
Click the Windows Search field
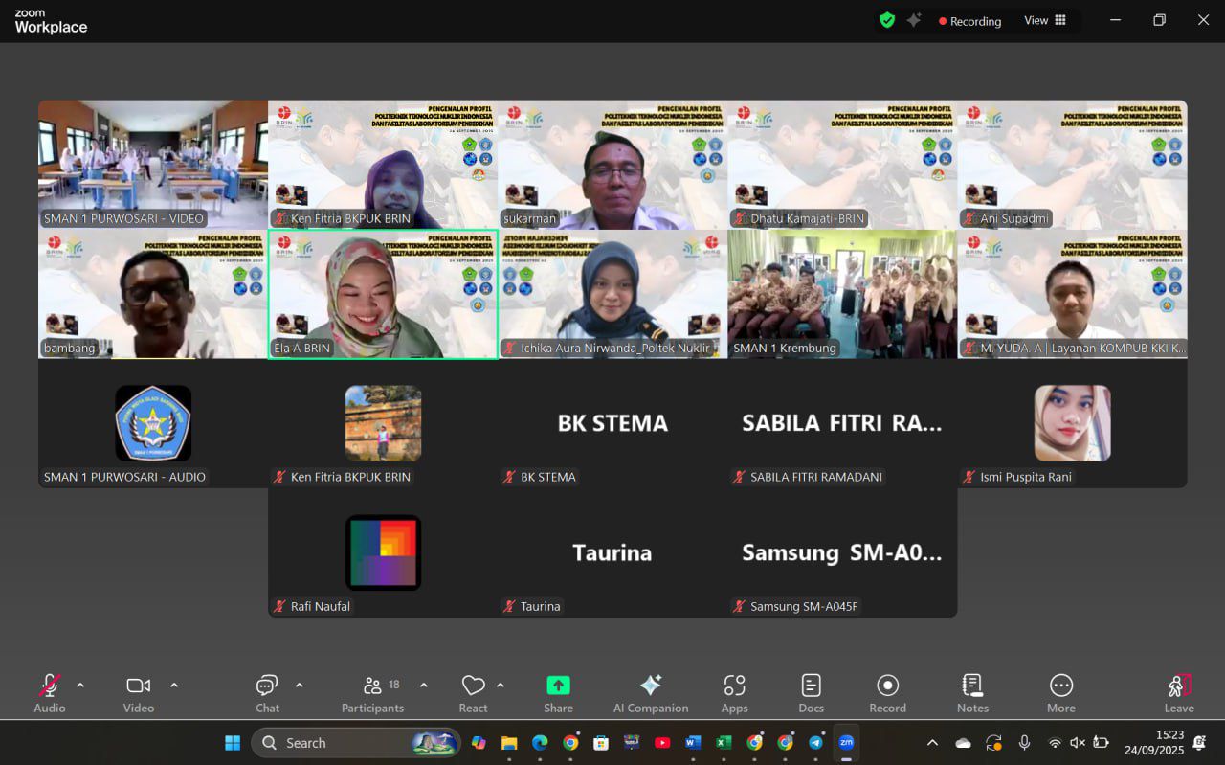click(x=354, y=742)
